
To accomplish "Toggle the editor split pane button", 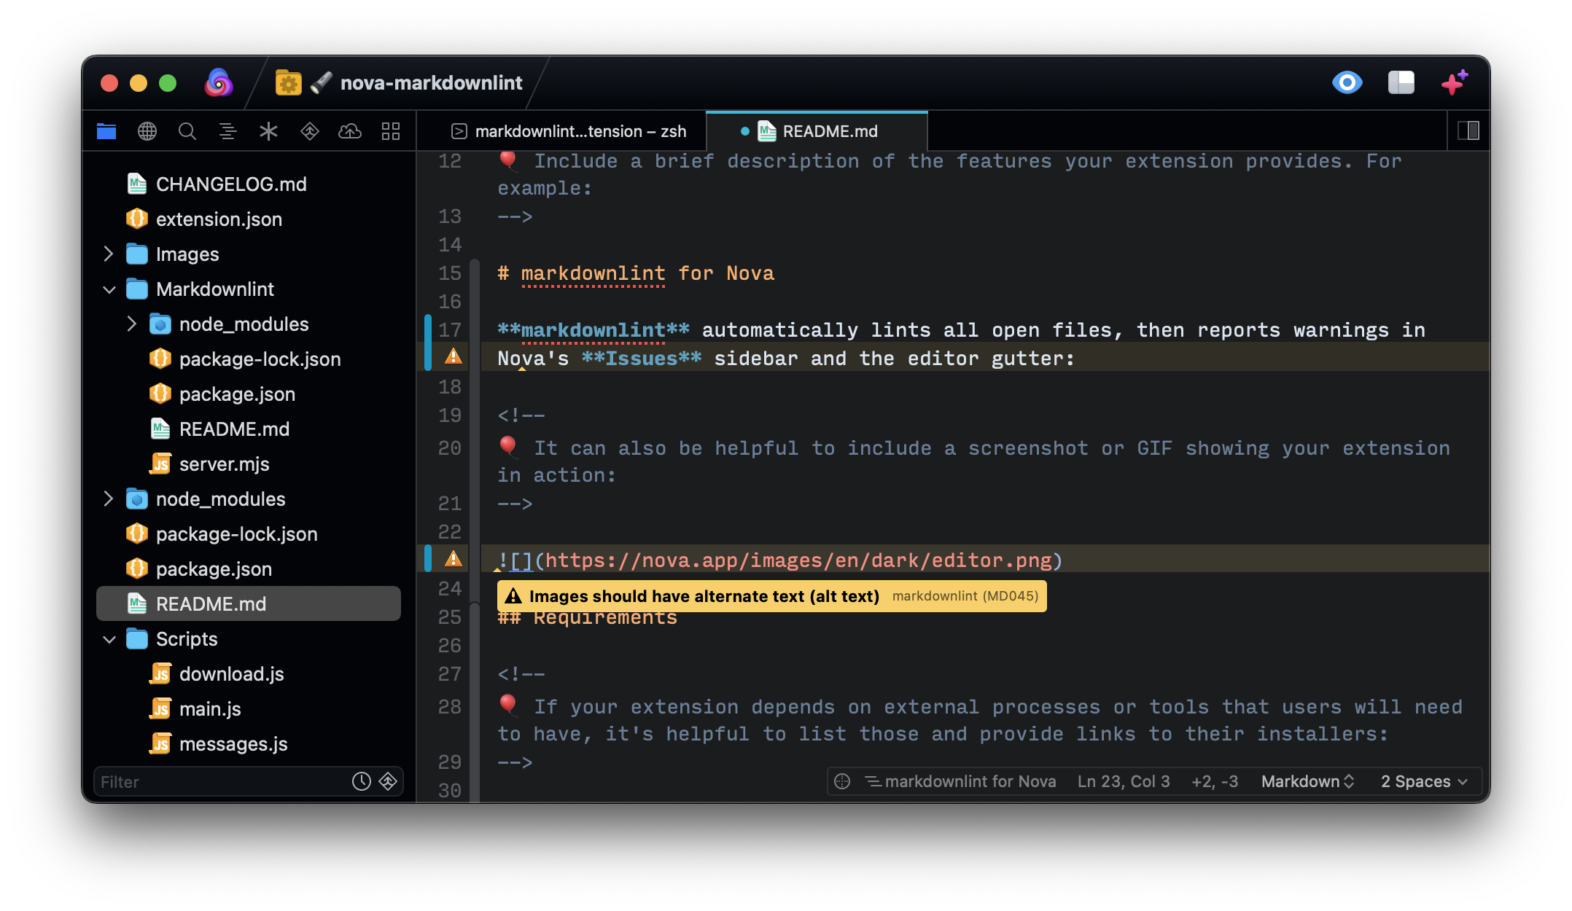I will [1468, 130].
